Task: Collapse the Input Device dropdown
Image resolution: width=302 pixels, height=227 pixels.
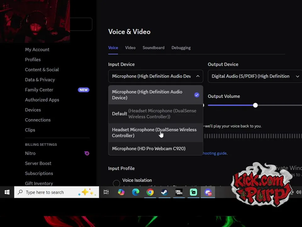Action: (198, 76)
